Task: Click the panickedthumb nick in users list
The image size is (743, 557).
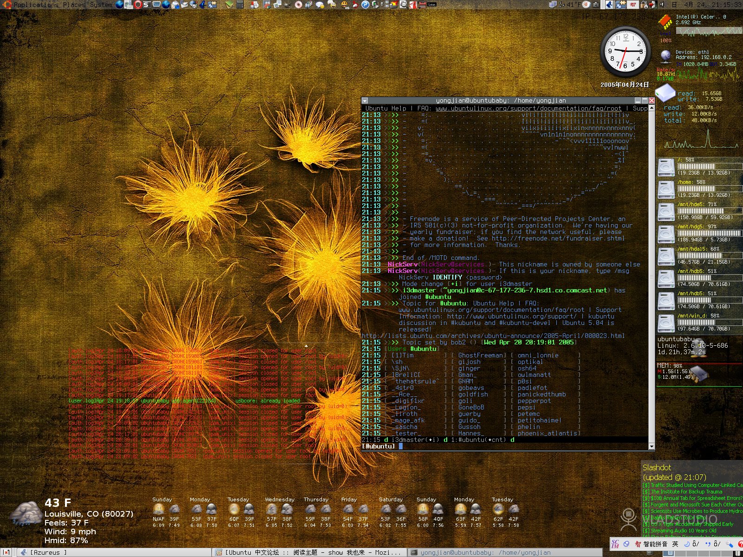Action: (541, 394)
